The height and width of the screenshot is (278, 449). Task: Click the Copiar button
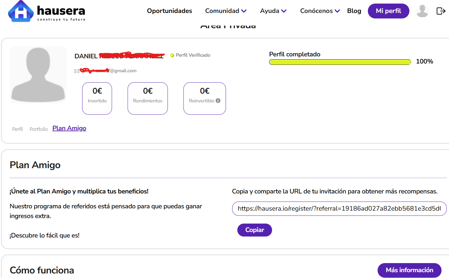click(255, 230)
